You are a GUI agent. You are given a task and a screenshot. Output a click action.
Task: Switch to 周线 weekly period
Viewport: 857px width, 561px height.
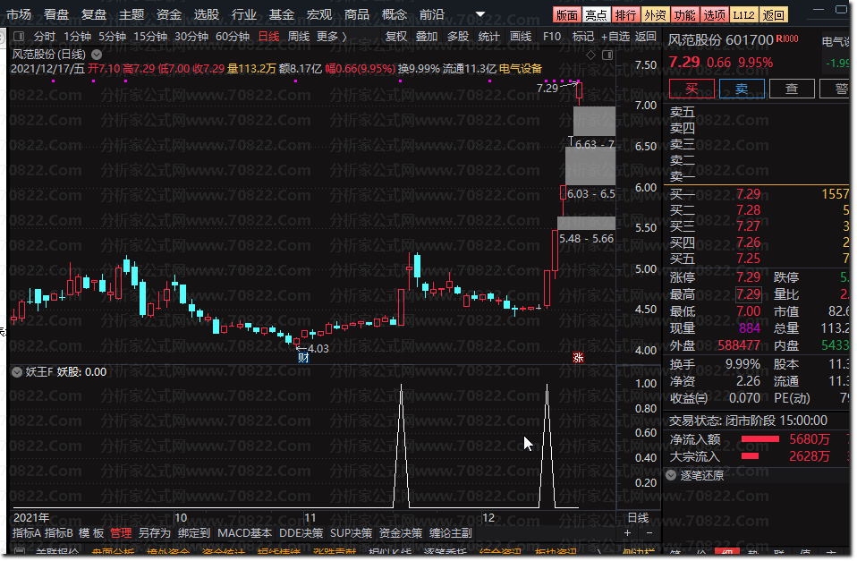[x=299, y=37]
